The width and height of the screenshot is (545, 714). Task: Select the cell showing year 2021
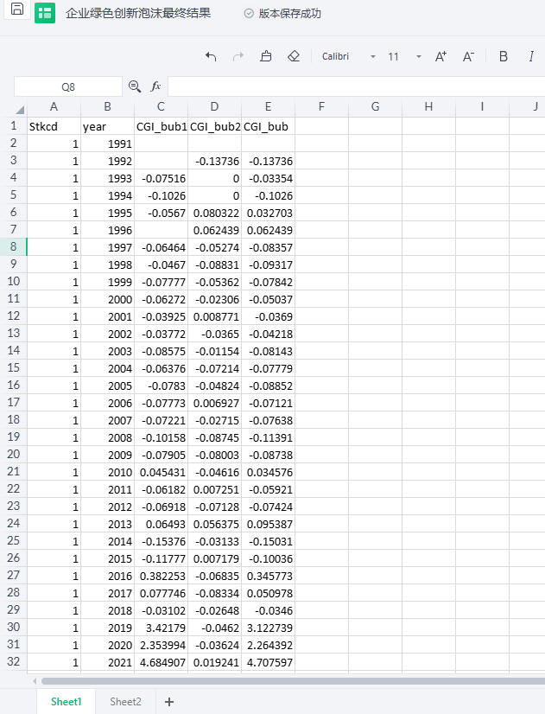click(107, 662)
